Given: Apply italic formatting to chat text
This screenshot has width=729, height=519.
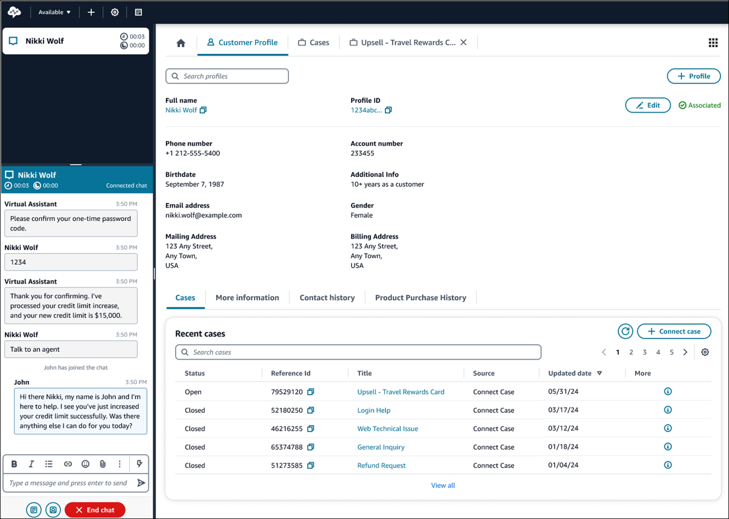Looking at the screenshot, I should [31, 463].
